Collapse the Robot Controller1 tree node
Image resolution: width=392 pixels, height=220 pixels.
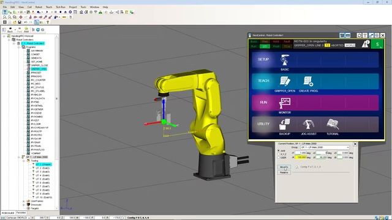[x=14, y=43]
